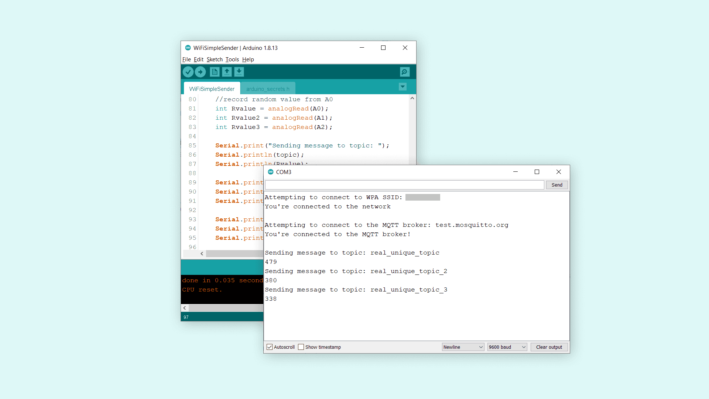Viewport: 709px width, 399px height.
Task: Click the Upload arrow icon
Action: 200,72
